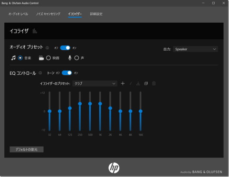The width and height of the screenshot is (229, 177).
Task: Click the 32 Hz slider handle
Action: click(49, 111)
